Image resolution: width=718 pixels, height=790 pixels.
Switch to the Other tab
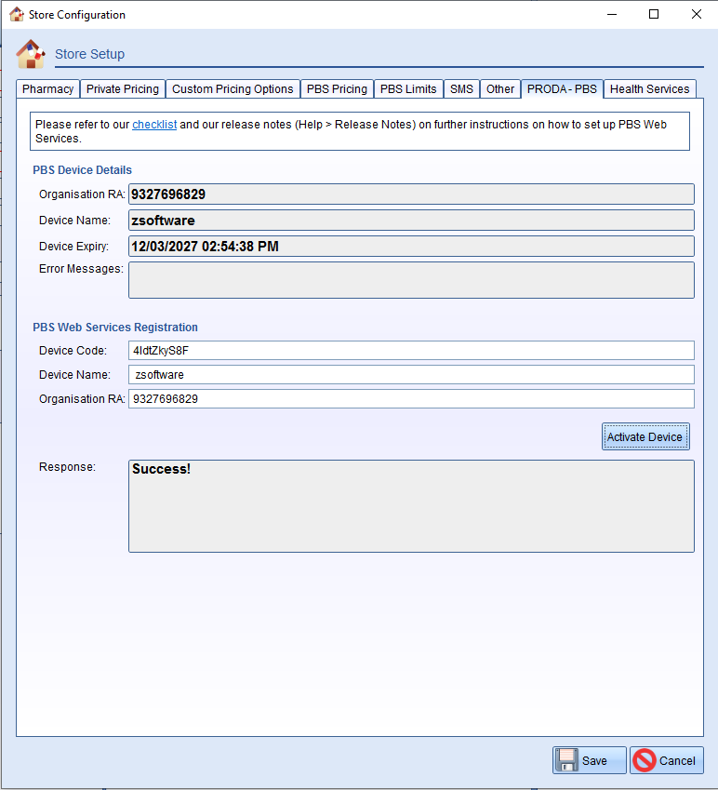click(x=500, y=89)
